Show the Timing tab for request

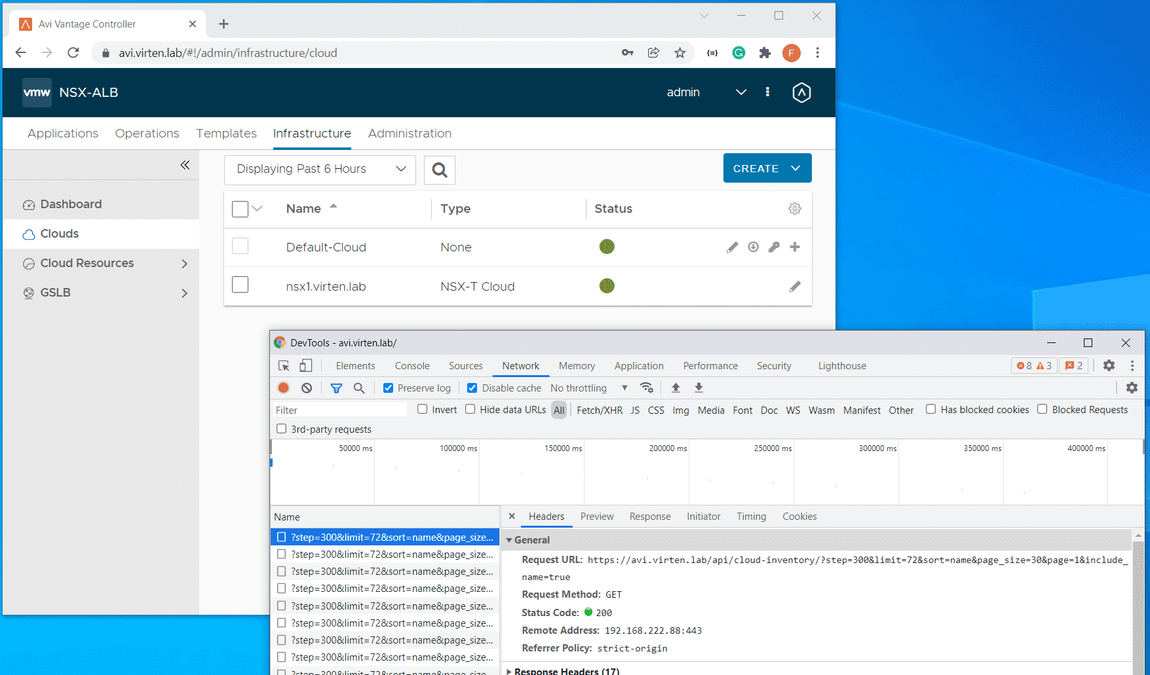click(x=751, y=517)
